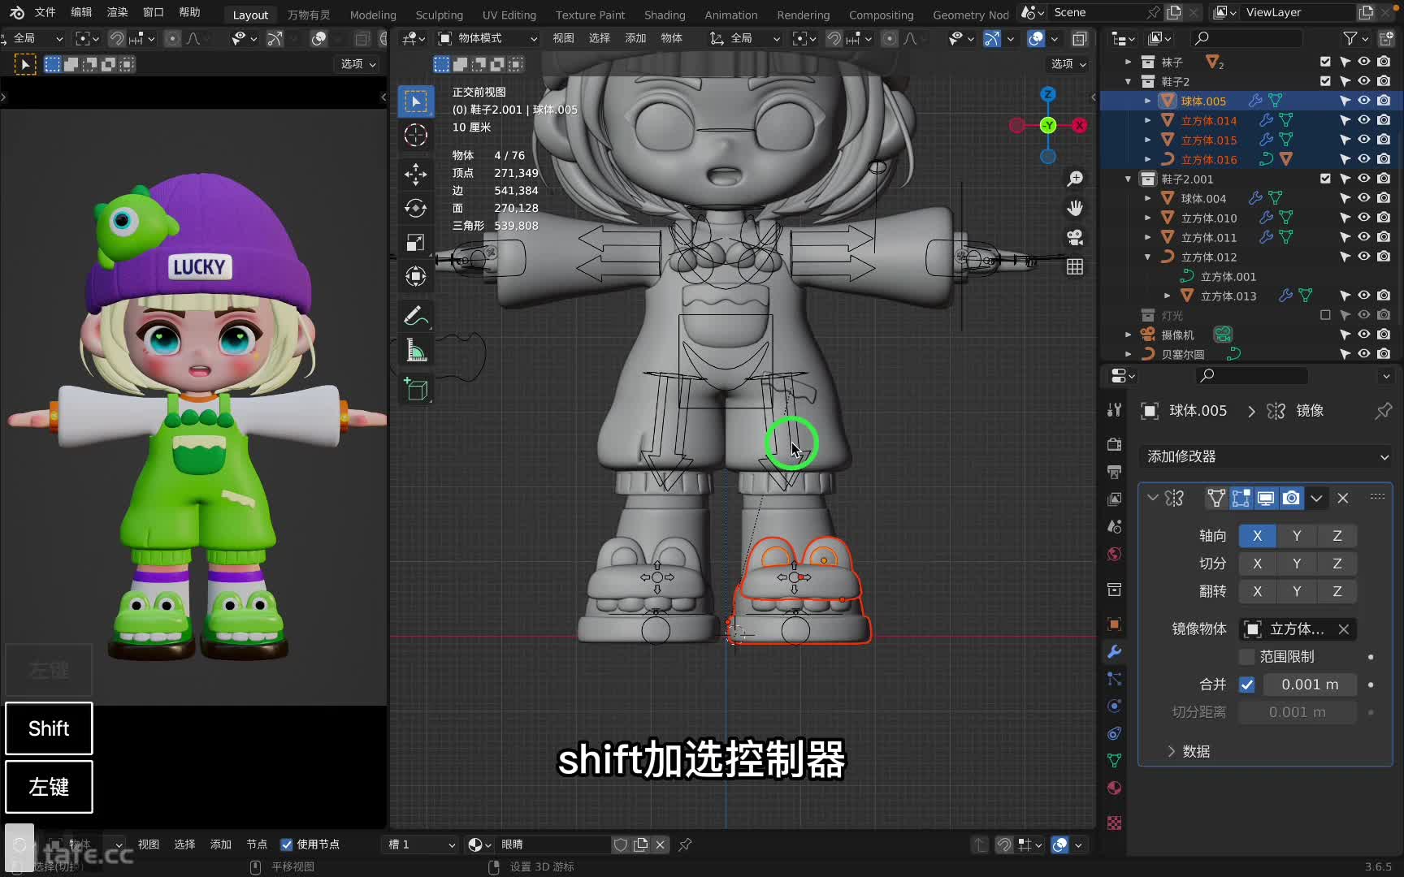Select the Rotate tool

click(x=415, y=208)
